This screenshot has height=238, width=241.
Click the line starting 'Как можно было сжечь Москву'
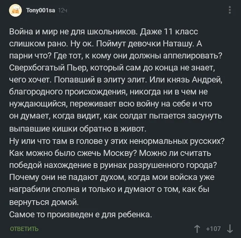[x=110, y=153]
